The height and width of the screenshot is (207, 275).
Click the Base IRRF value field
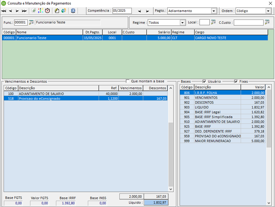tap(66, 203)
